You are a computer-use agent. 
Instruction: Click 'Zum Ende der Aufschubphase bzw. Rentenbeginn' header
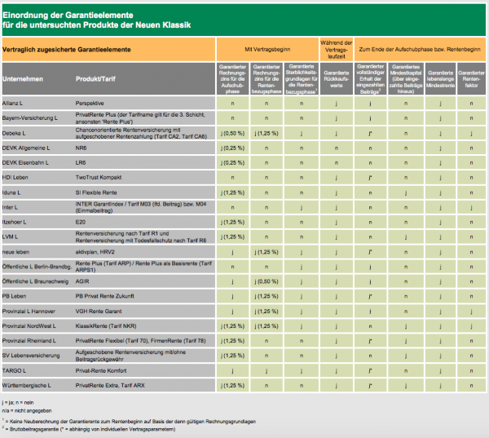[x=420, y=49]
